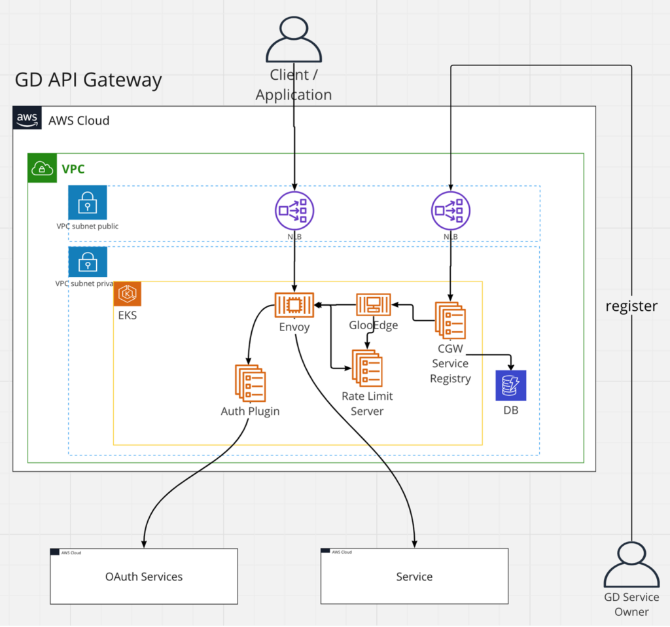670x627 pixels.
Task: Select the VPC subnet public lock icon
Action: tap(88, 203)
